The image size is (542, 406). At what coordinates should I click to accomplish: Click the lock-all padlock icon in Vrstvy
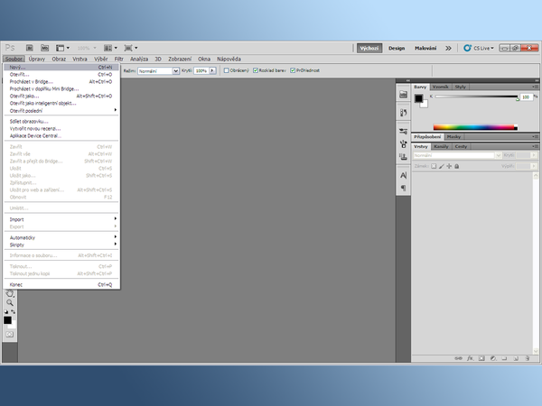(x=454, y=166)
